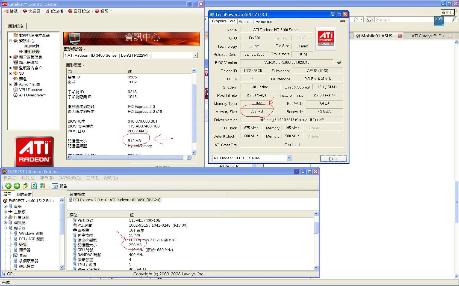Click the 報告 report toolbar button
Screen dimensions: 459x286
60,186
